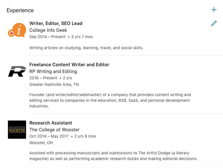This screenshot has width=223, height=168.
Task: Click the 2016 – Present date range
Action: pyautogui.click(x=43, y=78)
